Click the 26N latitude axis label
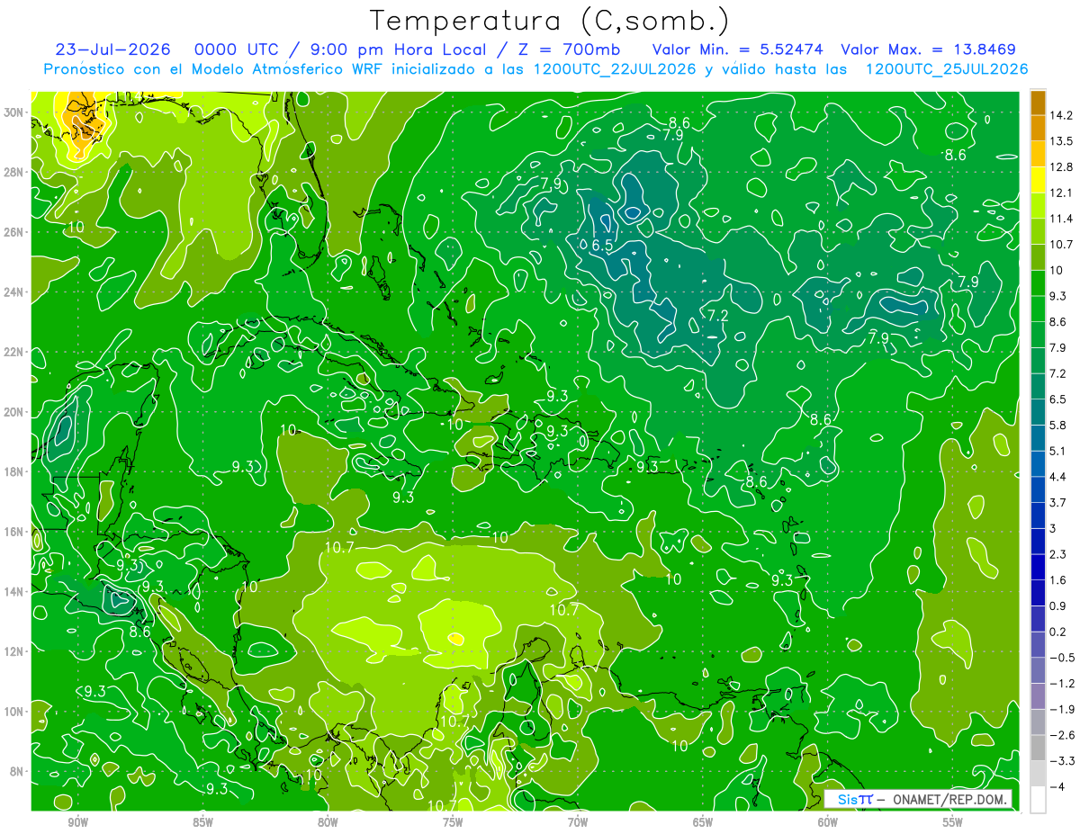The width and height of the screenshot is (1080, 834). point(15,232)
